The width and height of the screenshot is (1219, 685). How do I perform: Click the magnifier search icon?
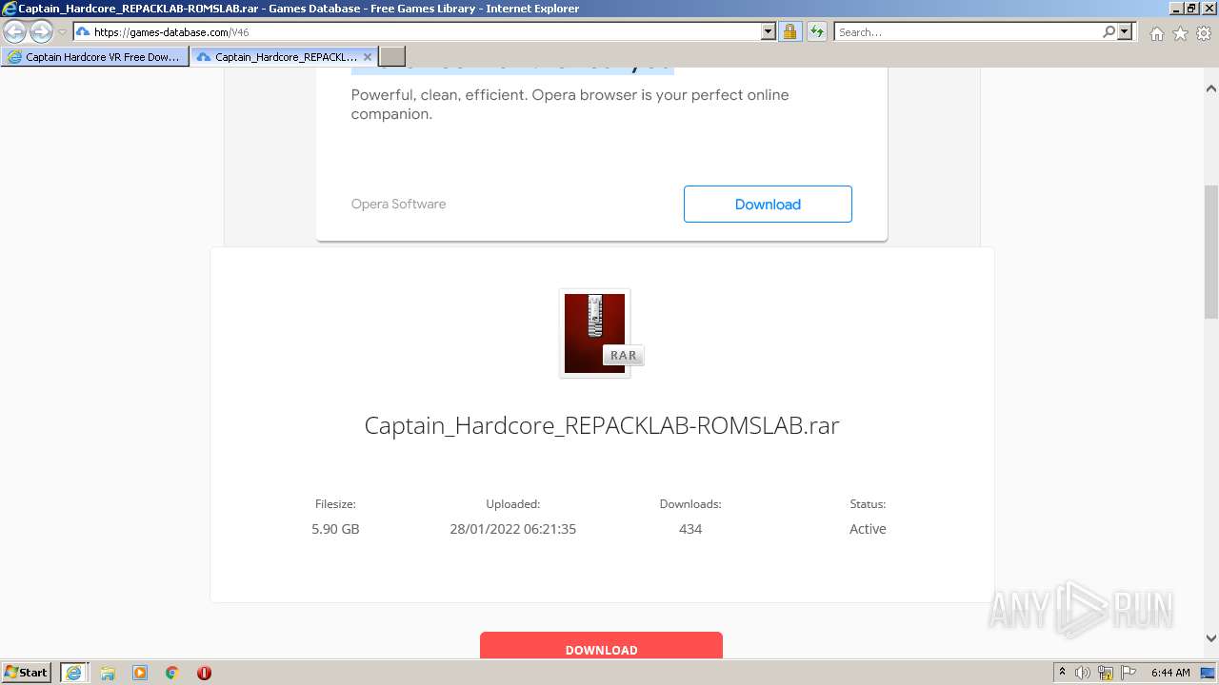[1109, 32]
